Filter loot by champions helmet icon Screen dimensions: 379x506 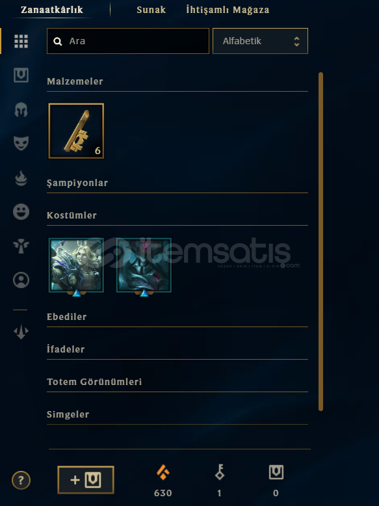click(21, 110)
